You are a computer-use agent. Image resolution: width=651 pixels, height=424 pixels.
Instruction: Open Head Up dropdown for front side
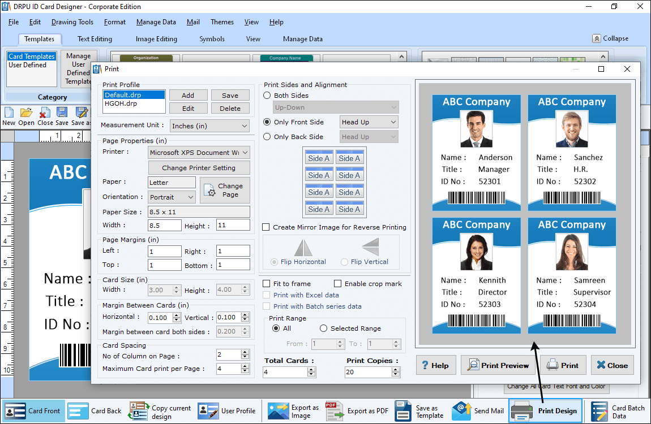369,122
